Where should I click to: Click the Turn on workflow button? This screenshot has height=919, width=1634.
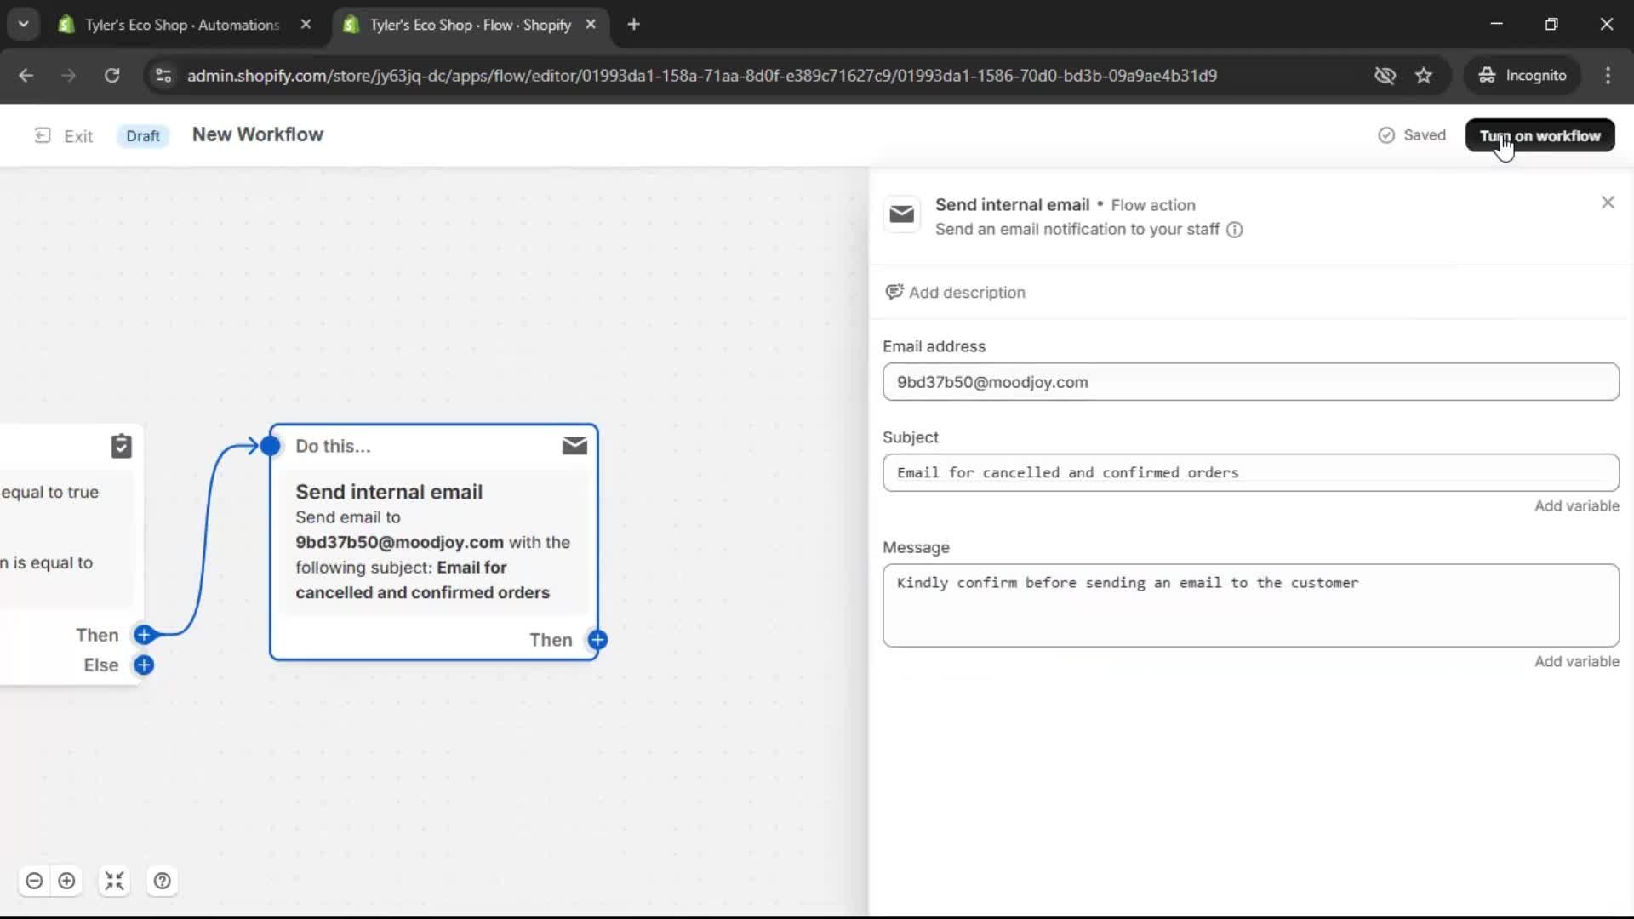[x=1540, y=135]
